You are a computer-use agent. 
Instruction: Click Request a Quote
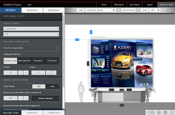click(166, 5)
